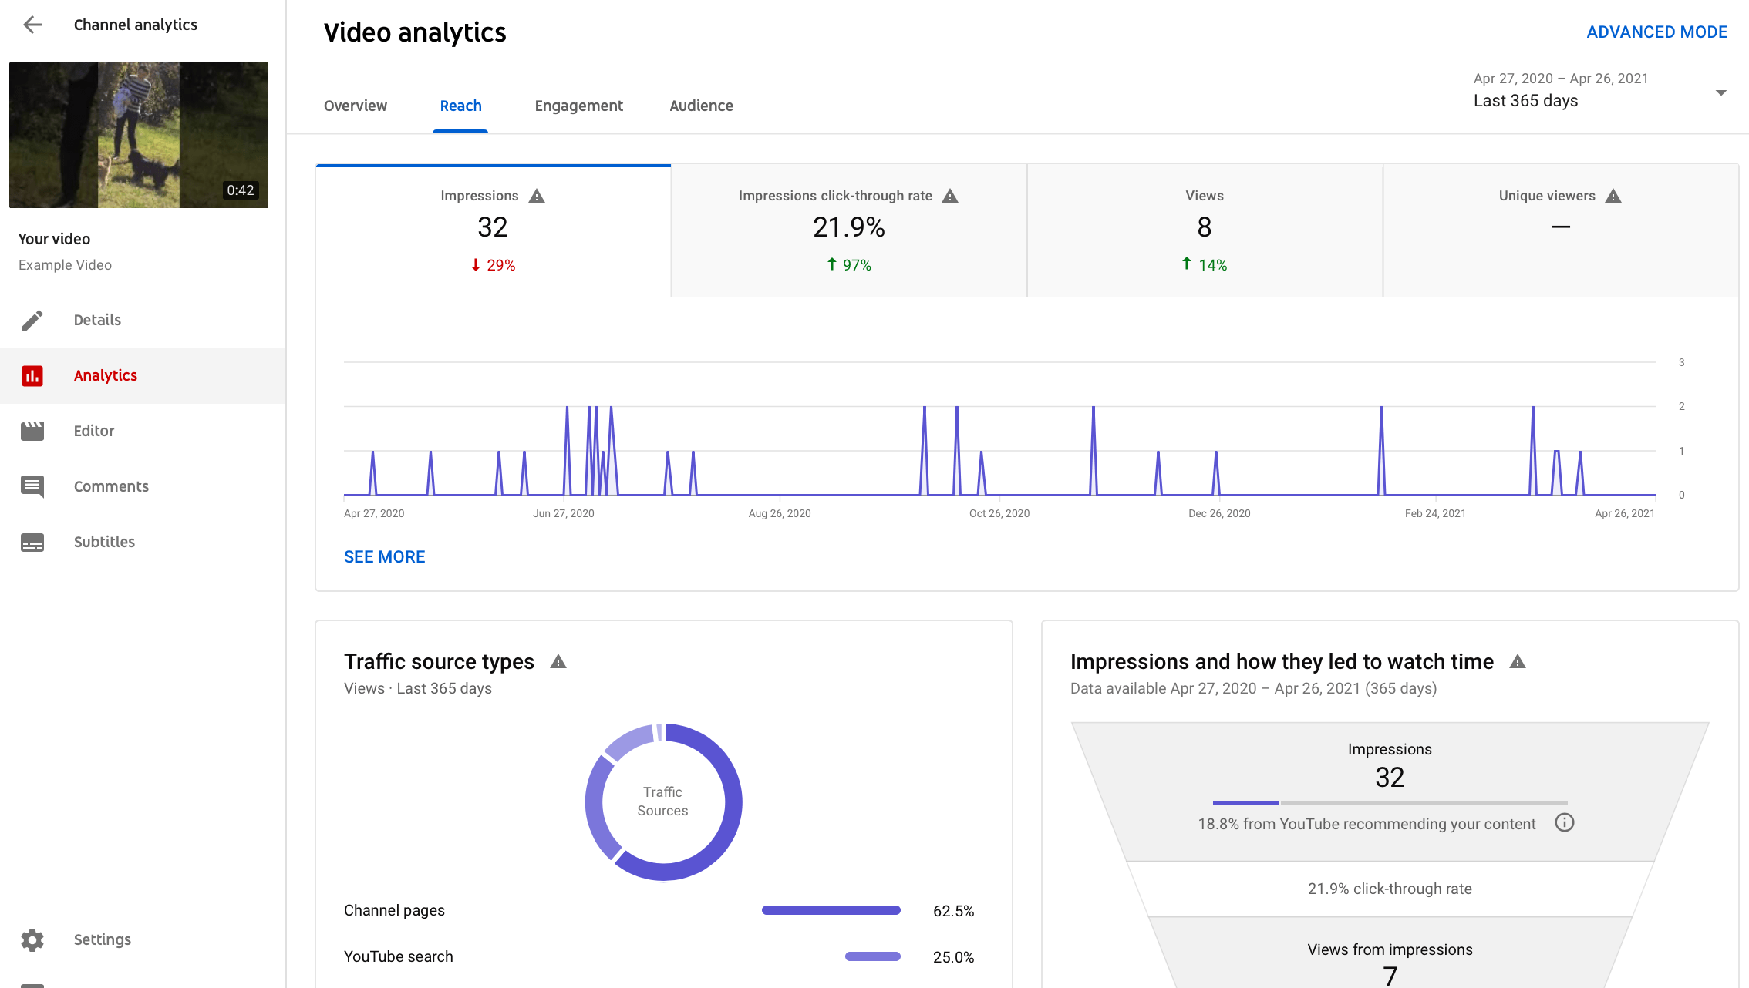The image size is (1749, 988).
Task: Switch to the Audience tab
Action: (700, 106)
